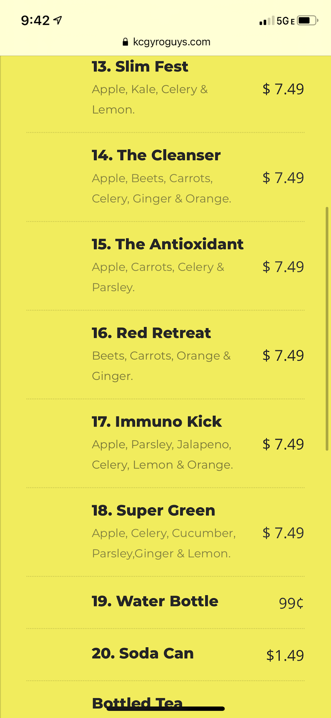Pick 18. Super Green juice
331x718 pixels.
click(x=153, y=510)
